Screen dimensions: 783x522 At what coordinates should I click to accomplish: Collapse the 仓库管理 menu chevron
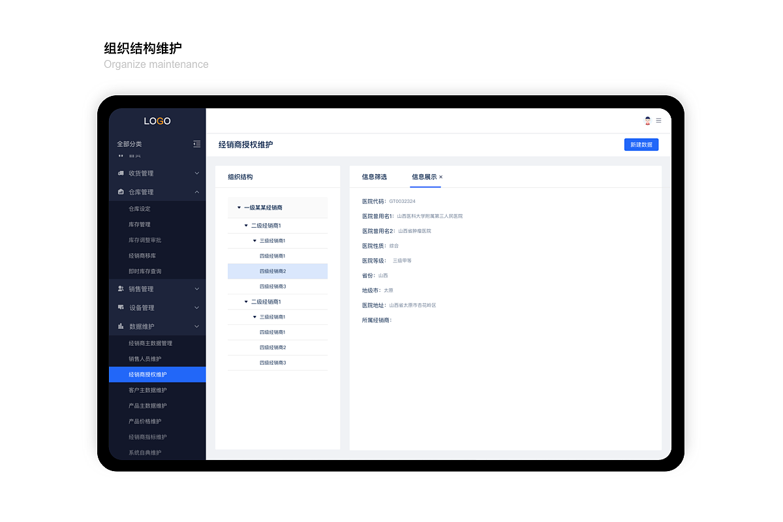pos(196,192)
